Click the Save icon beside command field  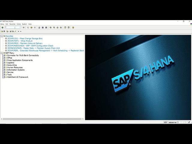(24, 28)
